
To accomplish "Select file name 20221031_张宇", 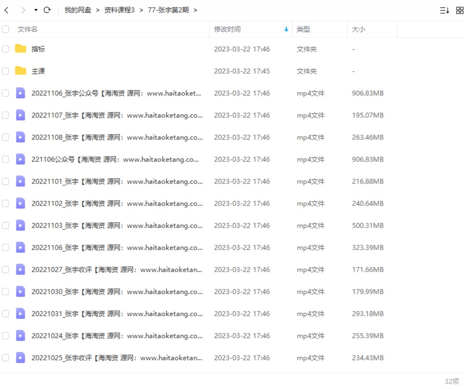I will tap(117, 314).
